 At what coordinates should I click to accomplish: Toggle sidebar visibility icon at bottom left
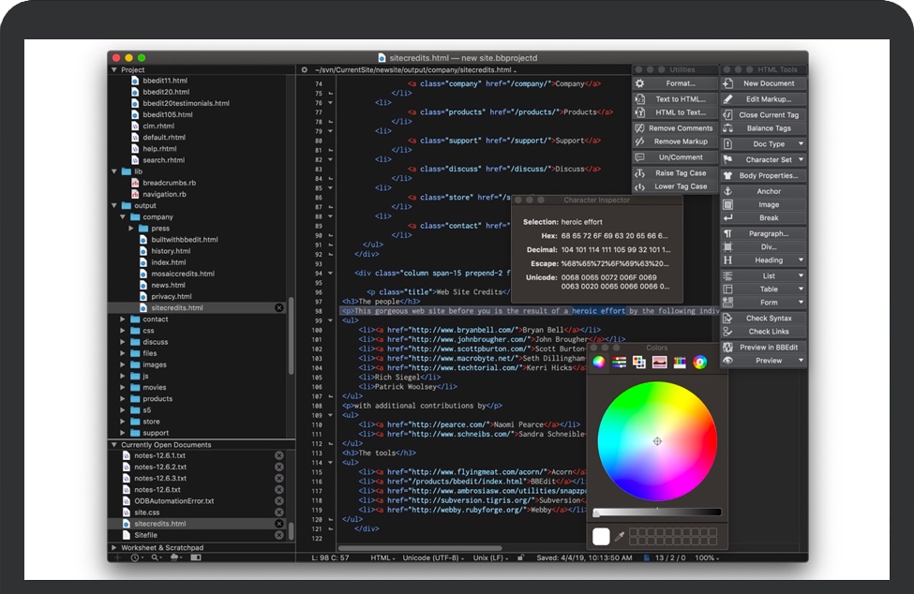(196, 557)
